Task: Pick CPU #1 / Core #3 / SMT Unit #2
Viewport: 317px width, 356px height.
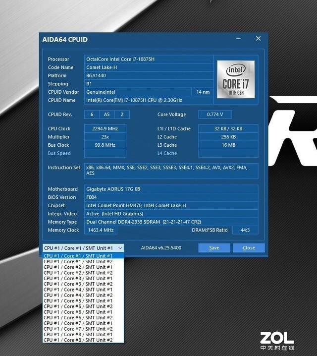Action: pyautogui.click(x=78, y=284)
